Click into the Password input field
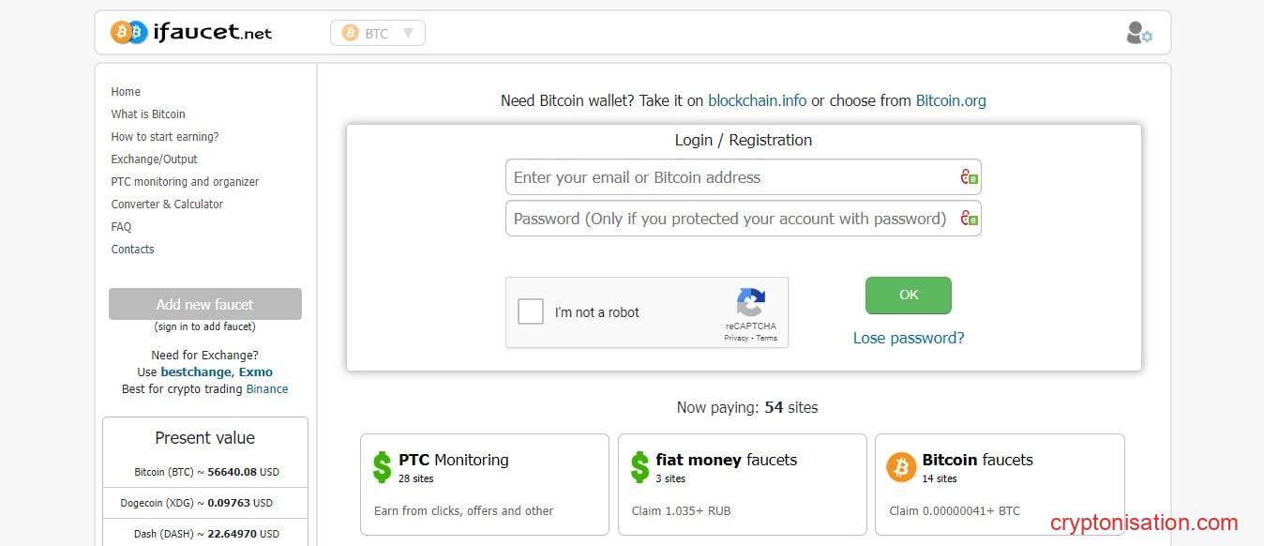 tap(731, 219)
